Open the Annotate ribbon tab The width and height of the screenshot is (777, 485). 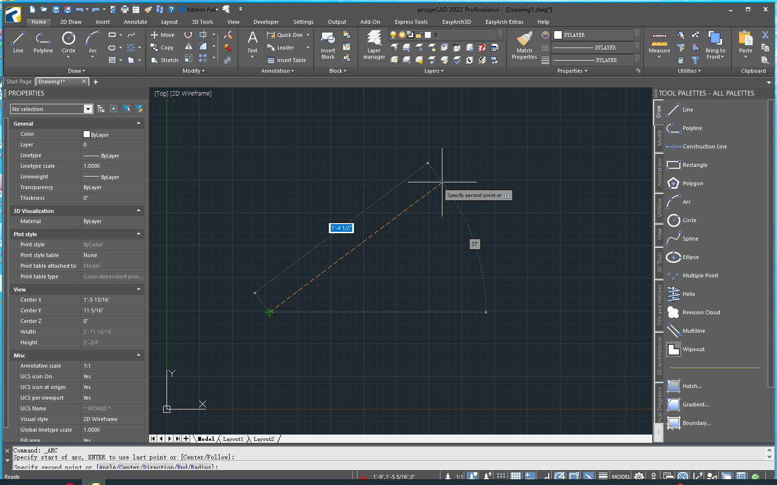[x=135, y=22]
